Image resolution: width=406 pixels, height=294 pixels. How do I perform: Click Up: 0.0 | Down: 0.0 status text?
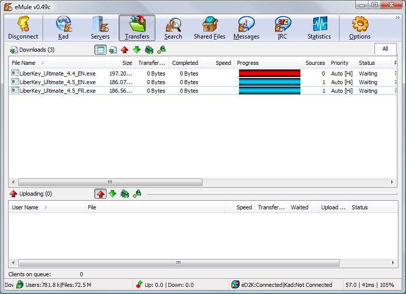pyautogui.click(x=169, y=285)
